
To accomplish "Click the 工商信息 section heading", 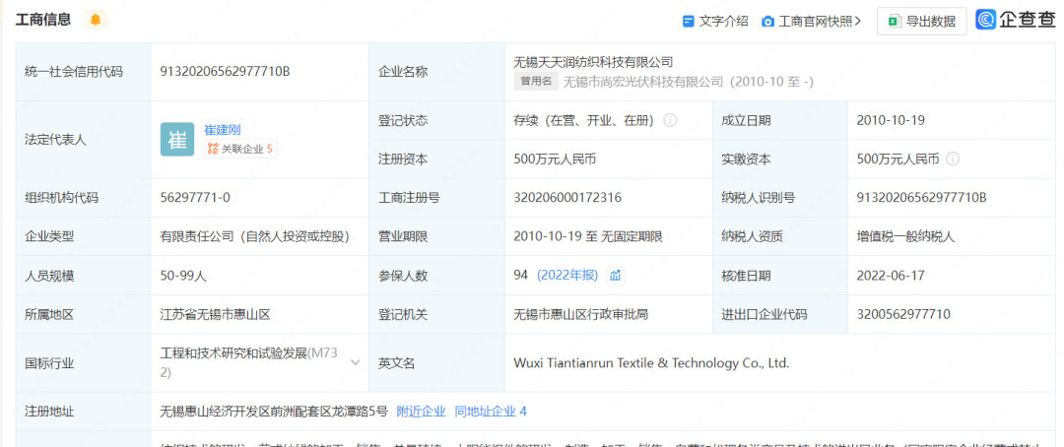I will coord(43,20).
